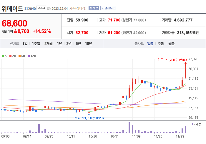Click the 하한가 42,000 text
This screenshot has width=206, height=144.
134,33
